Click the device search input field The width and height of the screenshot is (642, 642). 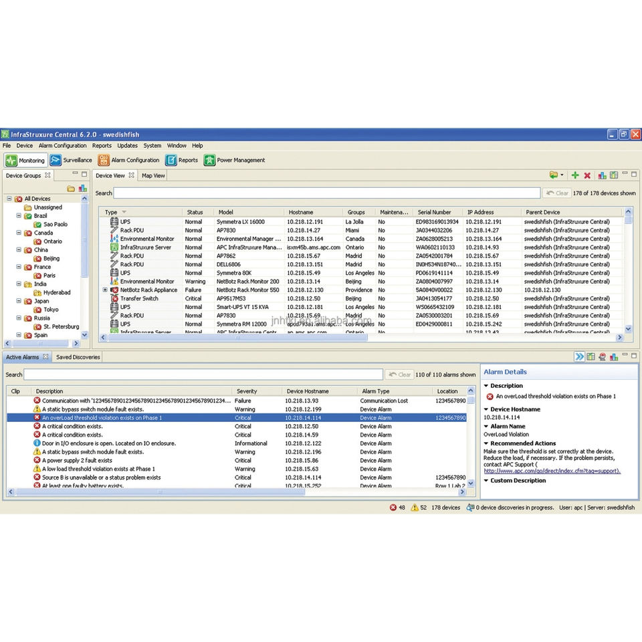327,193
